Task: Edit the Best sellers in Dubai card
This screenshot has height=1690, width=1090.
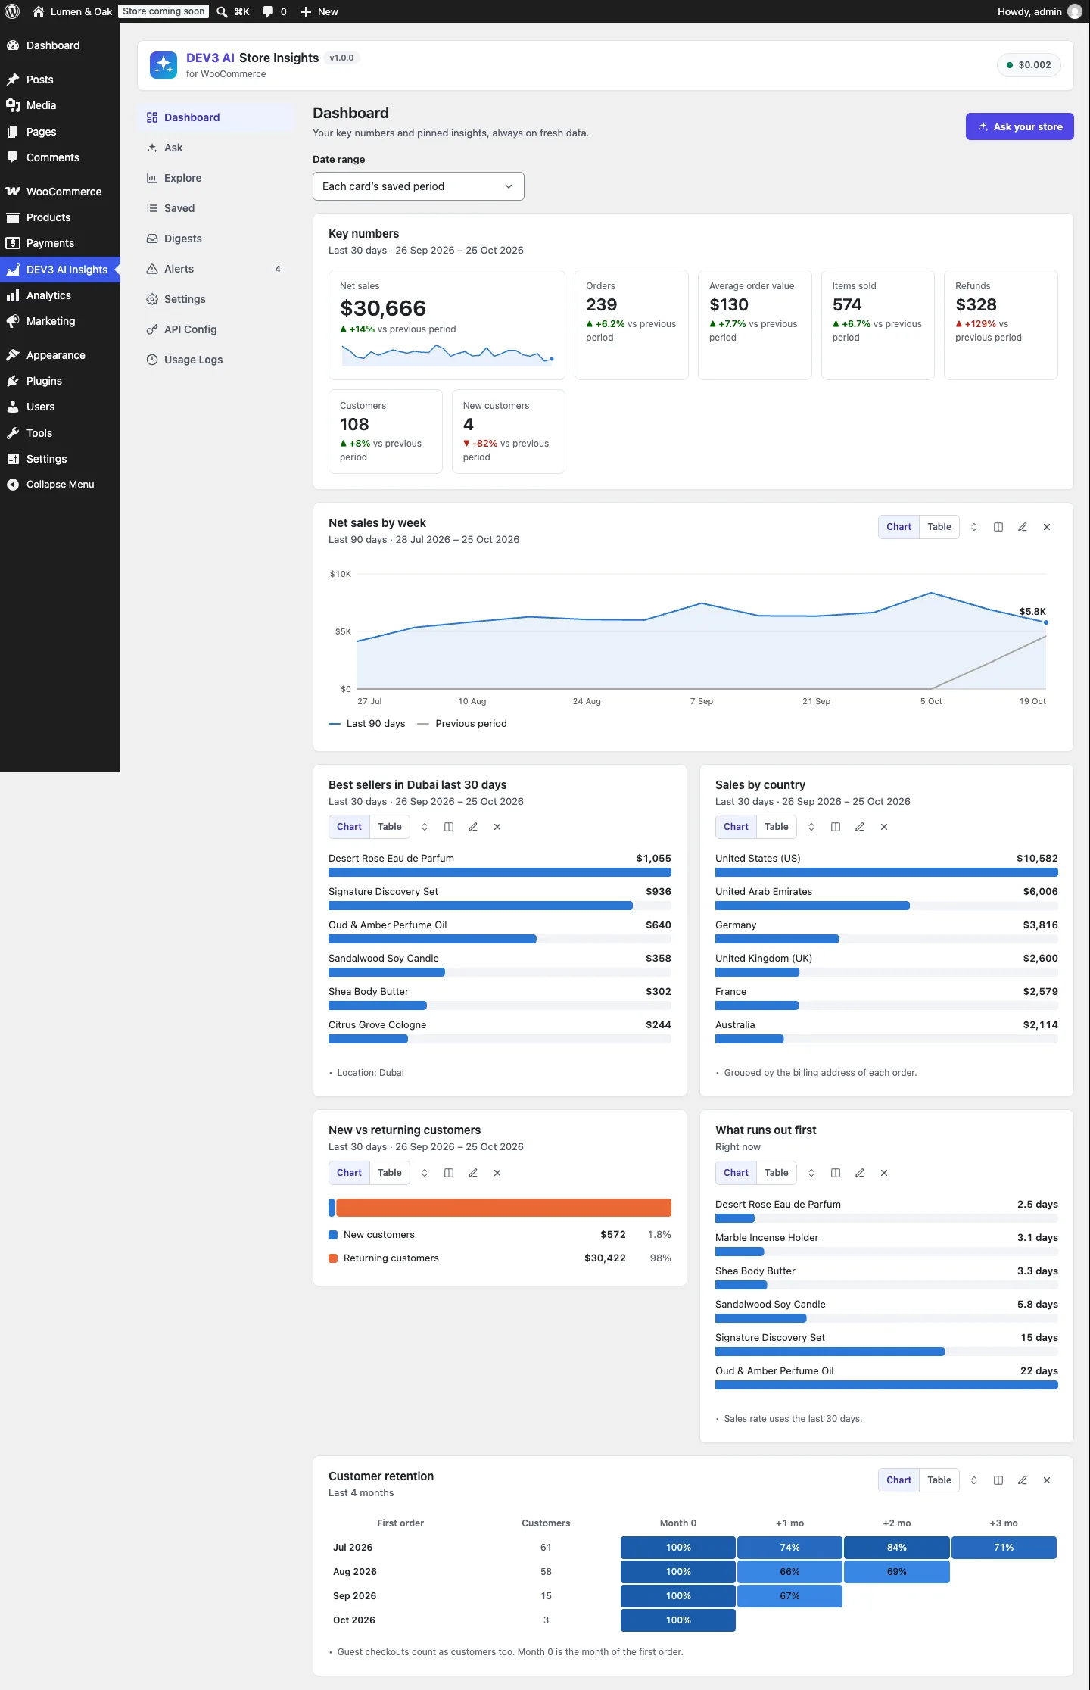Action: point(473,827)
